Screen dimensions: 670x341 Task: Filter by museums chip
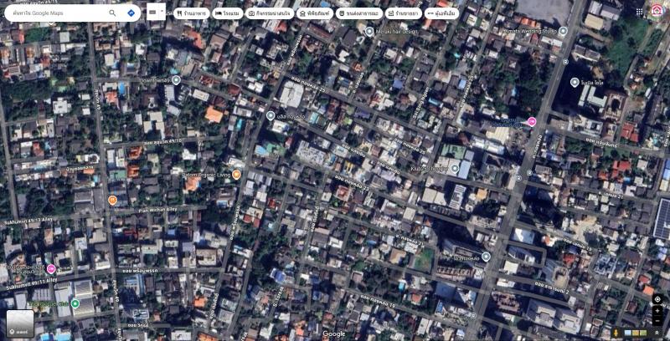point(315,14)
